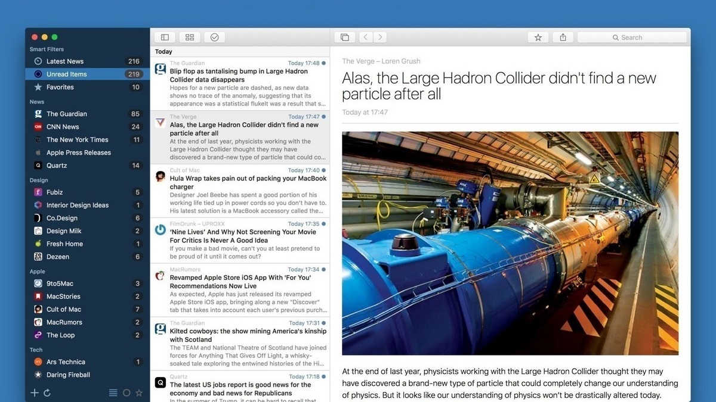The width and height of the screenshot is (716, 402).
Task: Click the News folder header
Action: [37, 102]
